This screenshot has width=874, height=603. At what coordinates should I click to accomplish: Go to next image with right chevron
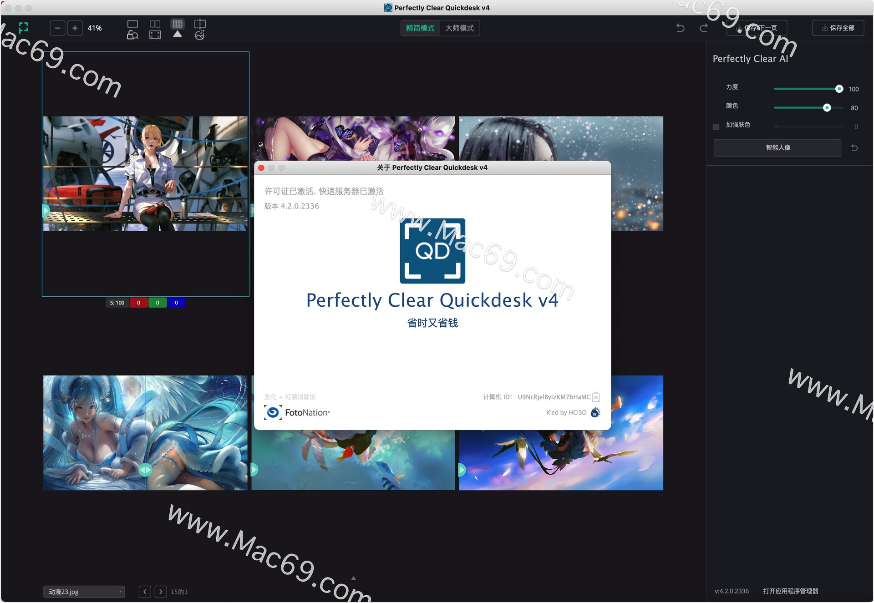(x=160, y=592)
